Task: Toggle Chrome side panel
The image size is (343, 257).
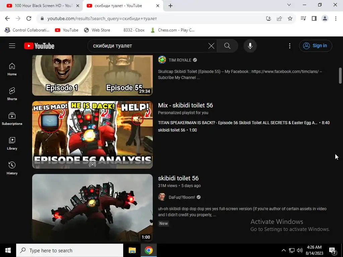Action: tap(314, 18)
